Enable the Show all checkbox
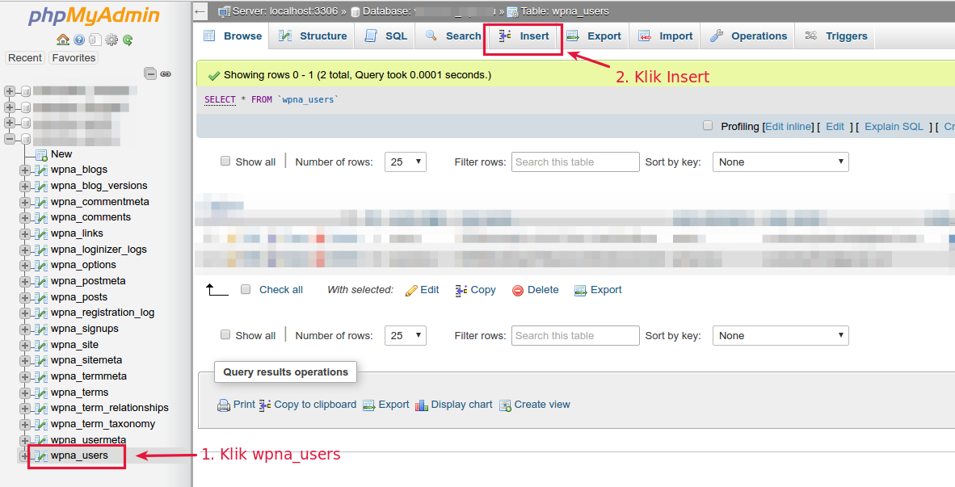 [x=225, y=162]
